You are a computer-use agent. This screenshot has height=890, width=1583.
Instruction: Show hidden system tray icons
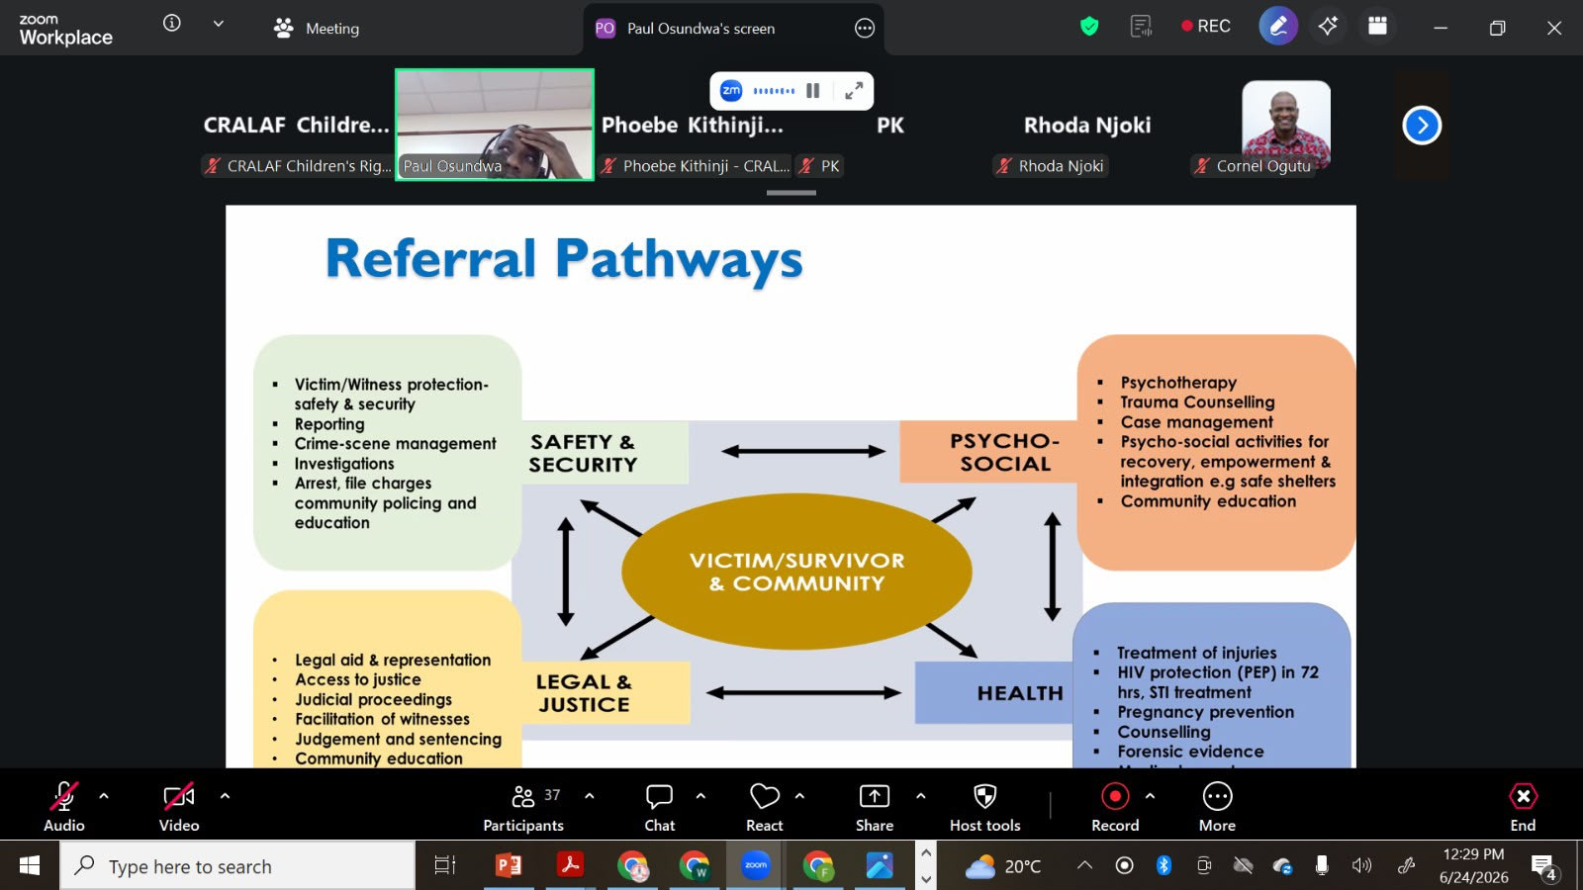[x=1084, y=866]
